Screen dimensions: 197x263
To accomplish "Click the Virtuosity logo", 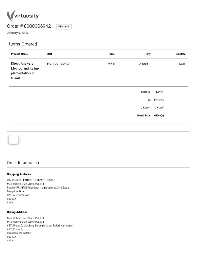I will tap(23, 16).
